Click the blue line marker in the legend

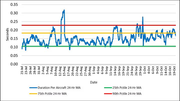coord(33,88)
